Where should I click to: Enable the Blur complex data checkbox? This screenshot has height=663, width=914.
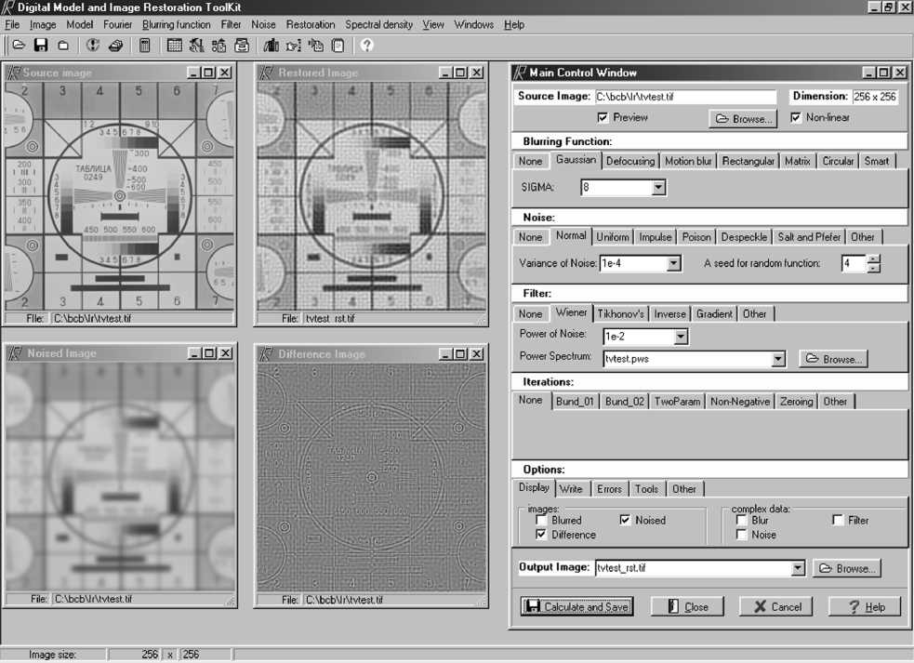click(741, 520)
